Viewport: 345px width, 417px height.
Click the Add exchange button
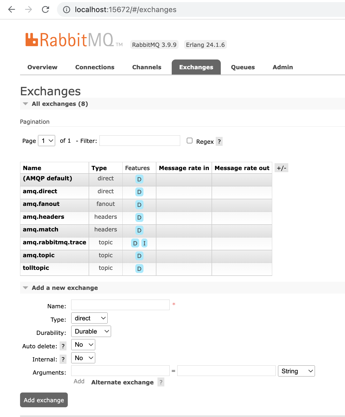[44, 400]
